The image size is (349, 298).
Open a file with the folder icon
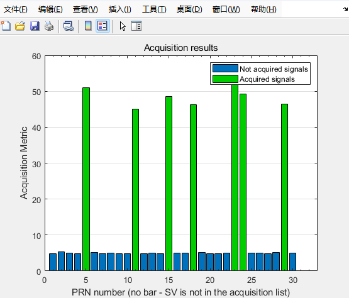coord(20,26)
